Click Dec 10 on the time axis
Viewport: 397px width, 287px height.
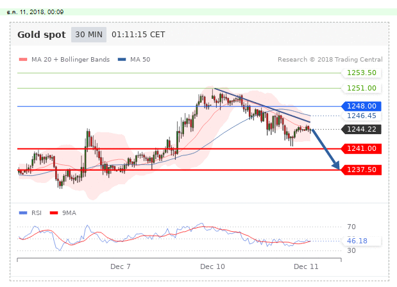click(212, 266)
